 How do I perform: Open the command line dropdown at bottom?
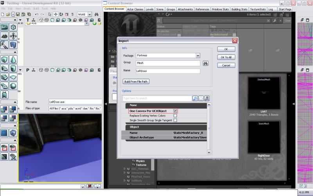coord(83,187)
